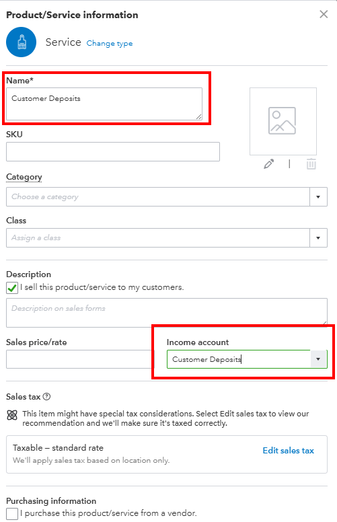Viewport: 337px width, 522px height.
Task: Focus the SKU input field
Action: click(x=113, y=152)
